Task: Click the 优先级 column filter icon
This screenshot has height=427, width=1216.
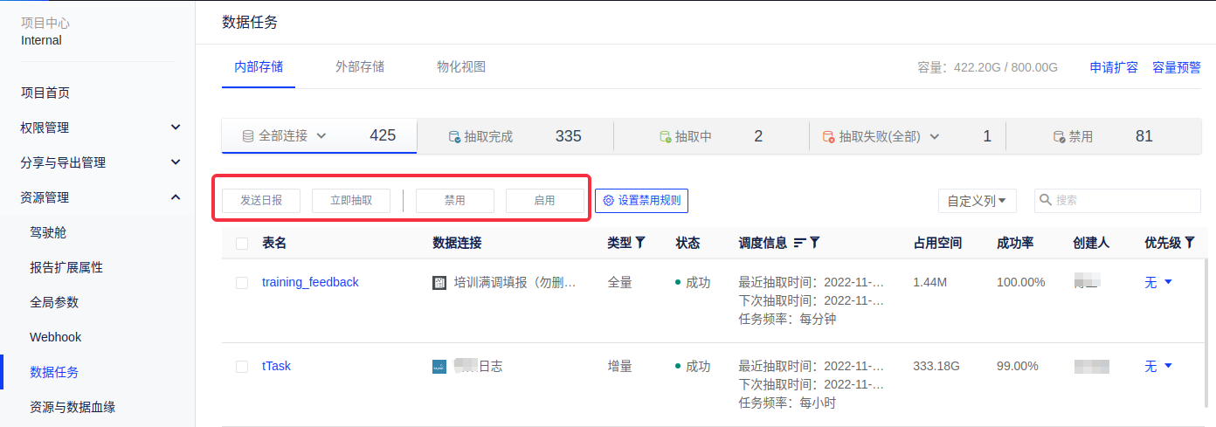Action: click(1190, 243)
